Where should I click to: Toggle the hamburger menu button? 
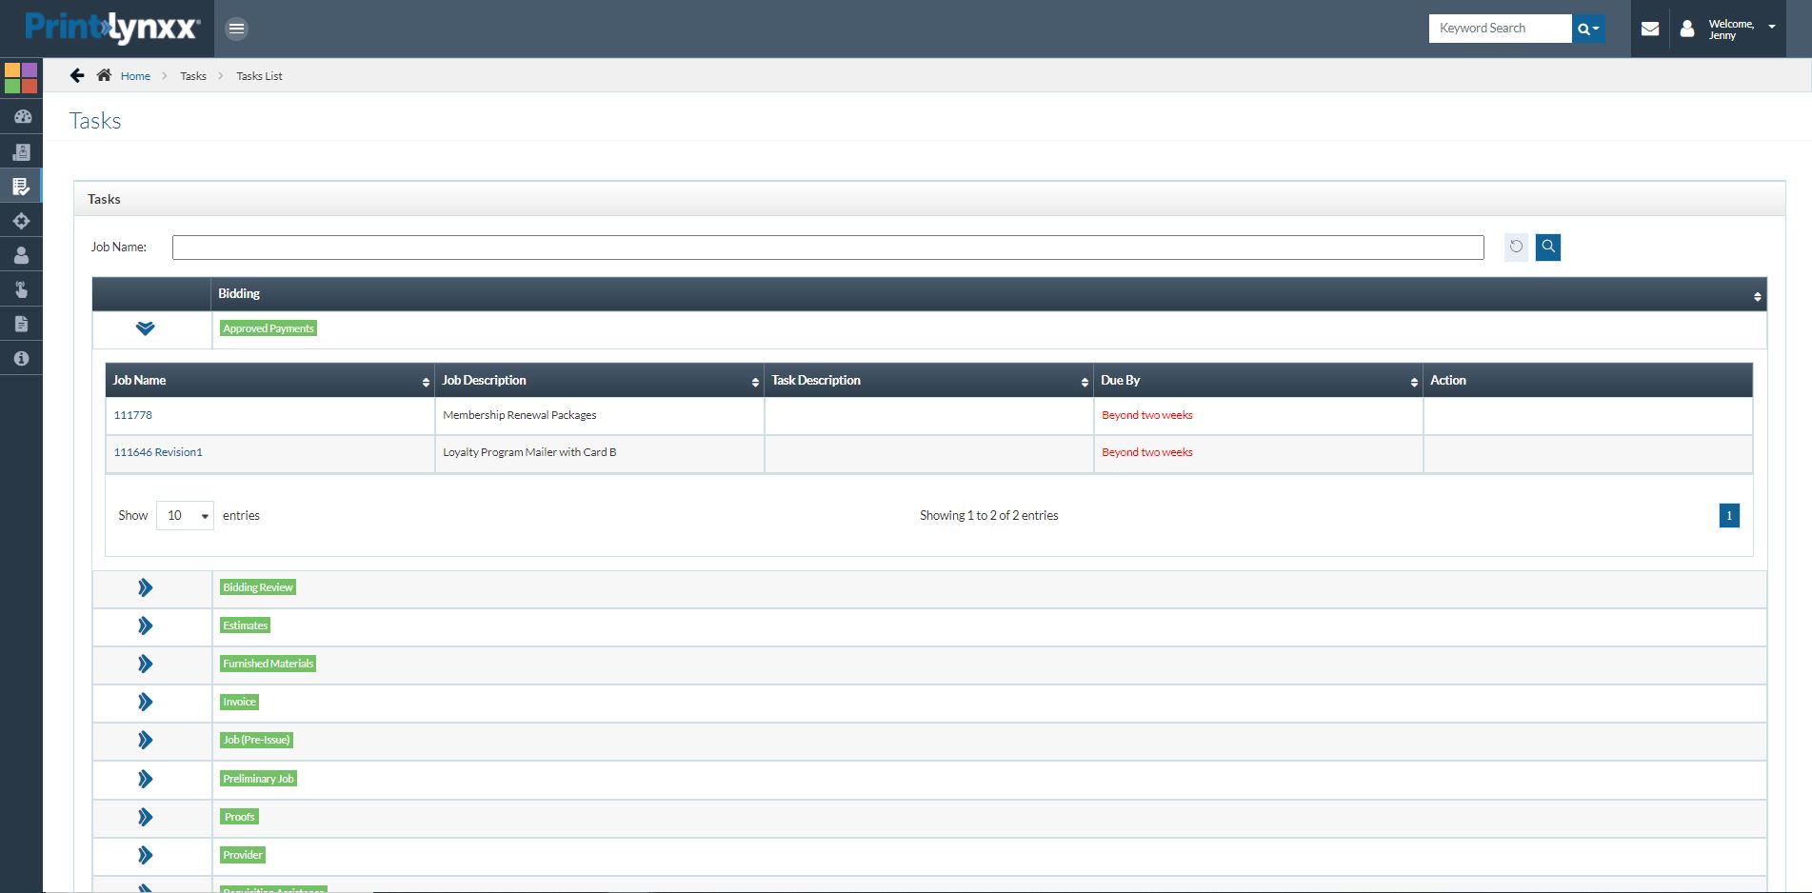coord(236,29)
